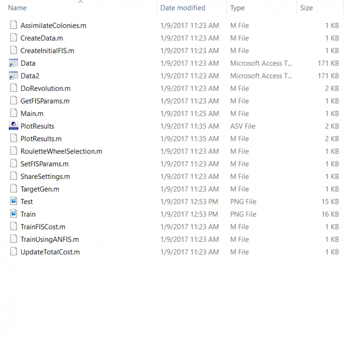Click the PNG File type of Test
The width and height of the screenshot is (347, 349).
pyautogui.click(x=243, y=202)
